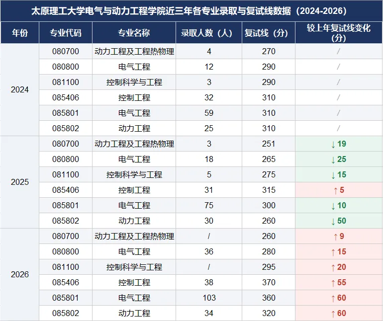This screenshot has width=383, height=321.
Task: Click 动力工程及工程热物理 in the 2025 section
Action: 134,144
